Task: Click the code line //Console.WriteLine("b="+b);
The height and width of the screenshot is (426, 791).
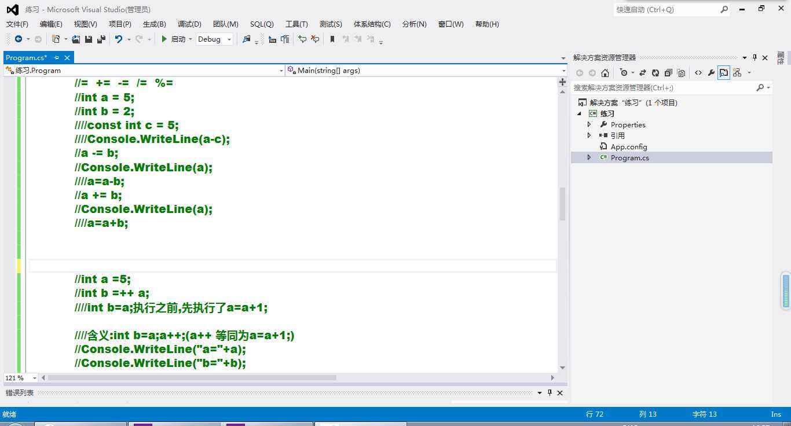Action: [160, 363]
